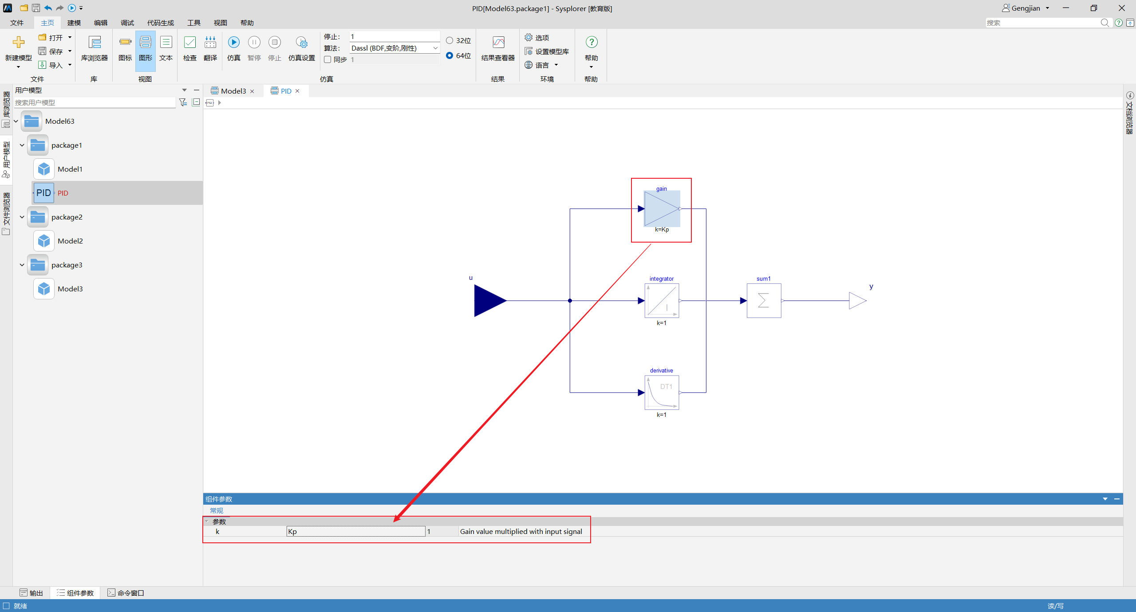Image resolution: width=1136 pixels, height=612 pixels.
Task: Click the Kp value field for parameter k
Action: pyautogui.click(x=355, y=532)
